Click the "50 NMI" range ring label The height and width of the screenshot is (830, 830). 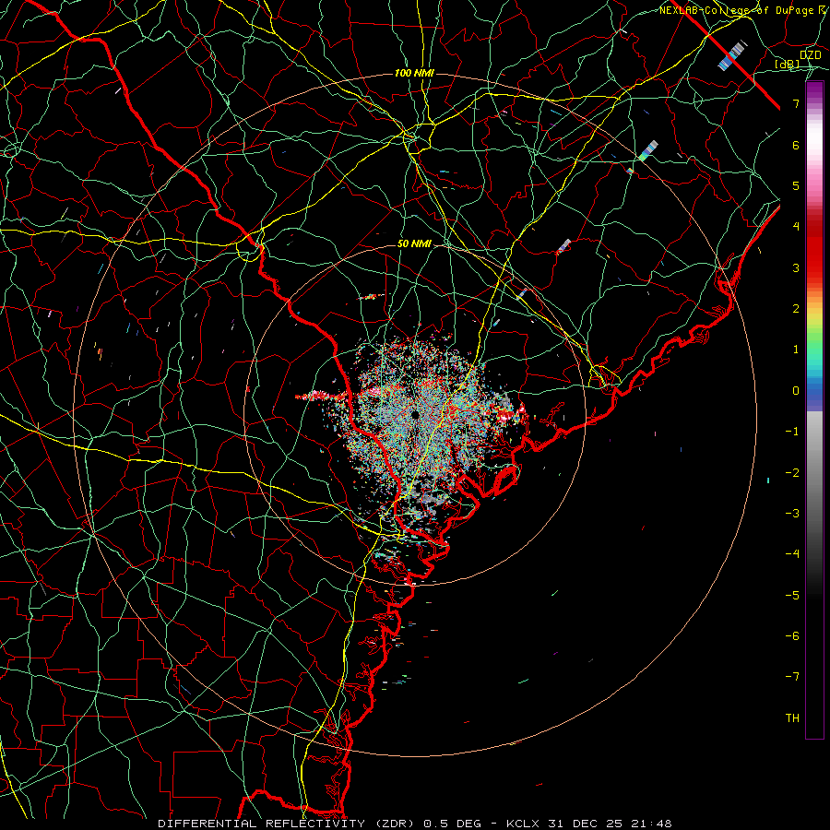pyautogui.click(x=414, y=244)
